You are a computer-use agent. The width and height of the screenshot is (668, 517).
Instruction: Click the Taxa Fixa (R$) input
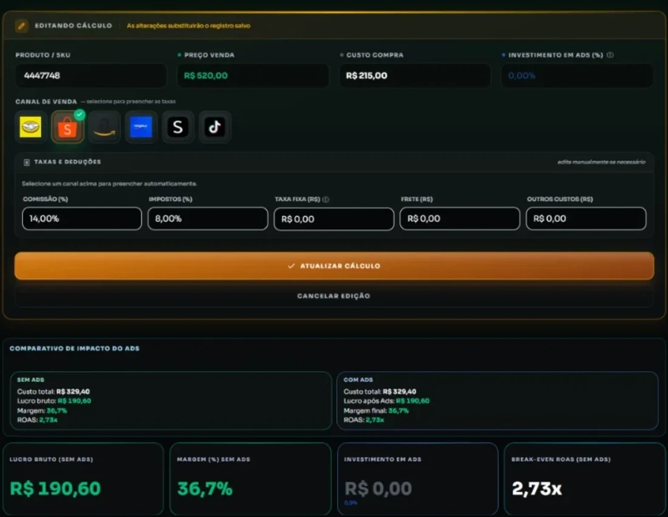coord(334,219)
